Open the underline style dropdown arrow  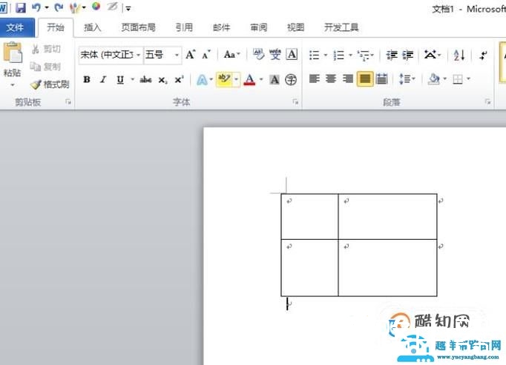[x=132, y=79]
